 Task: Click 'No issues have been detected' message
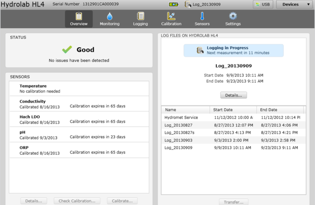click(79, 61)
